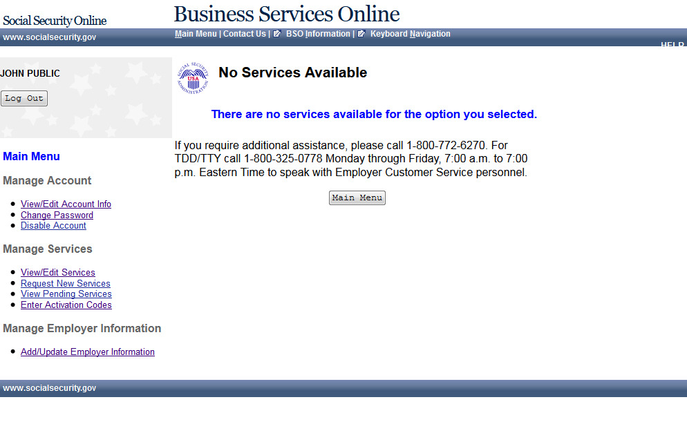Screen dimensions: 687x442
Task: Click the Log Out button
Action: (x=24, y=98)
